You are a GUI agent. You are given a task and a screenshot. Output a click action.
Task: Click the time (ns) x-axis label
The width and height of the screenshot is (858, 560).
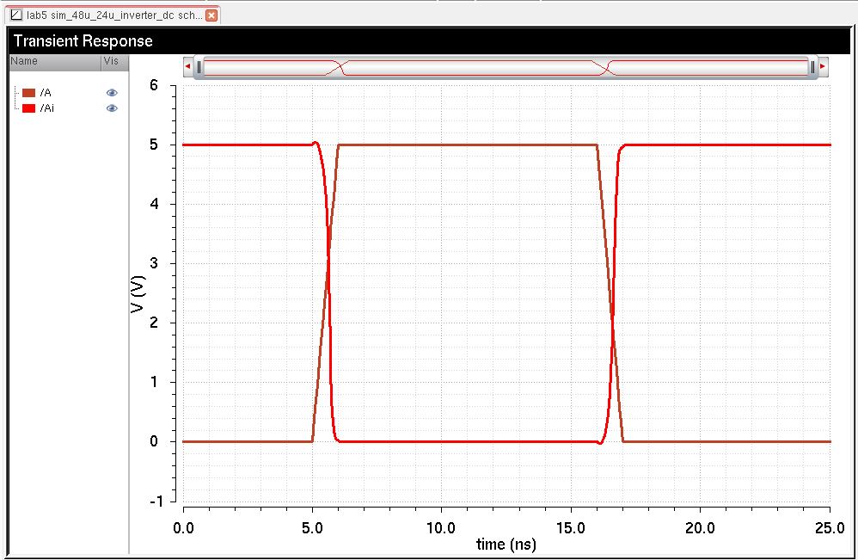[506, 545]
